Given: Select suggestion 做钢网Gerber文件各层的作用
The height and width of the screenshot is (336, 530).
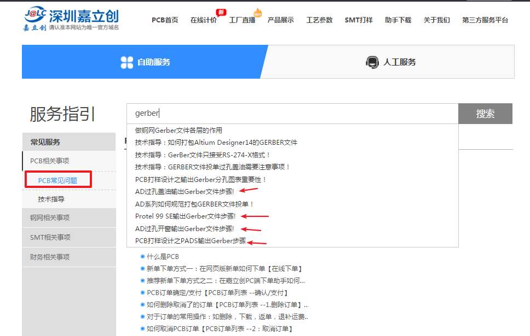Looking at the screenshot, I should 178,130.
